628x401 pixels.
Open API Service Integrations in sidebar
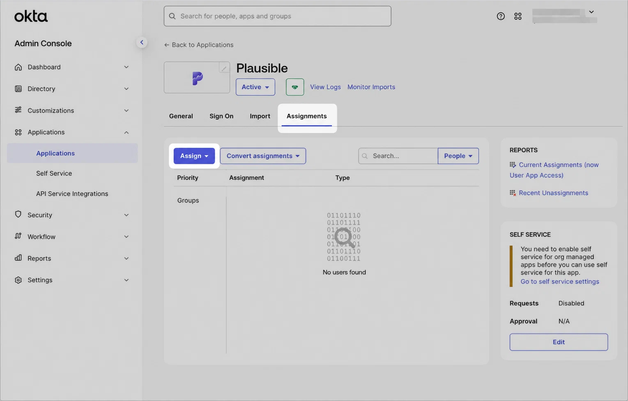[72, 194]
